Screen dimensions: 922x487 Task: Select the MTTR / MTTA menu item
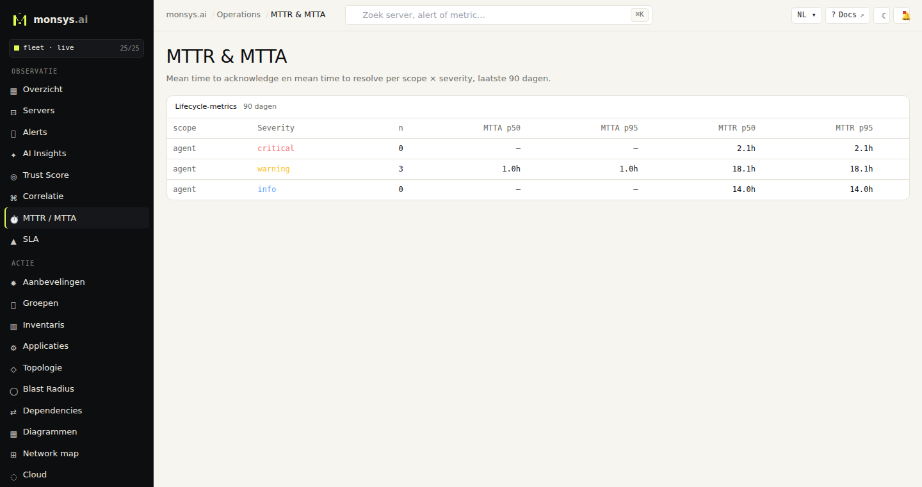point(76,218)
